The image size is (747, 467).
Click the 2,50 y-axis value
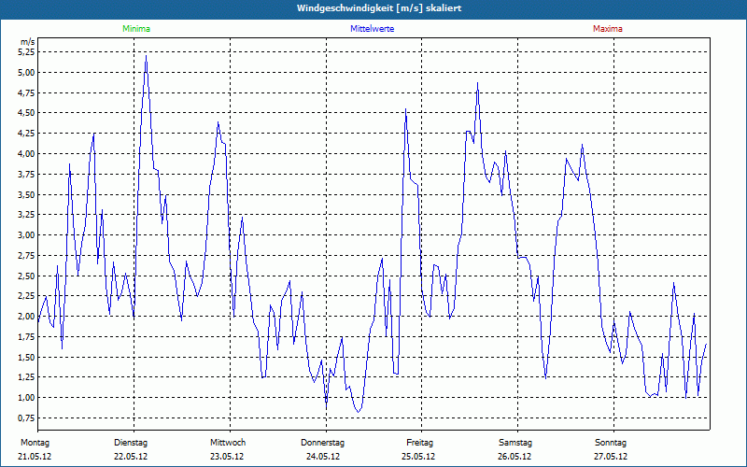click(x=26, y=276)
